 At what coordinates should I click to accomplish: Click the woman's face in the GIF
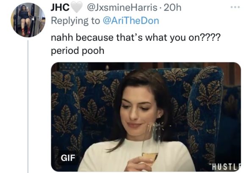coord(138,111)
